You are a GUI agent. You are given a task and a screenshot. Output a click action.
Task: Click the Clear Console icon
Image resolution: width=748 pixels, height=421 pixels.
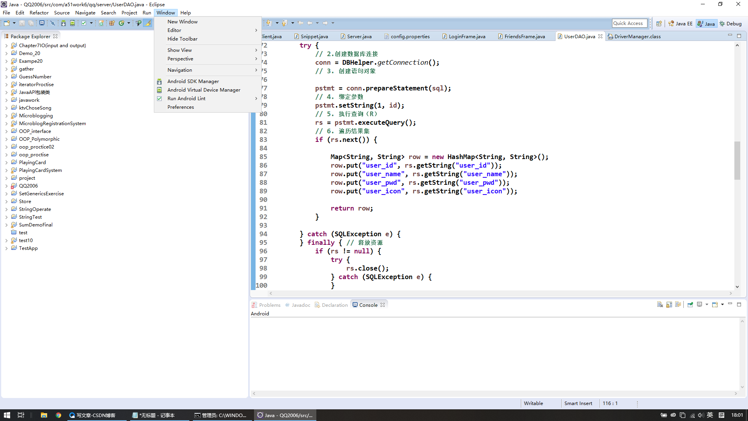[x=660, y=305]
